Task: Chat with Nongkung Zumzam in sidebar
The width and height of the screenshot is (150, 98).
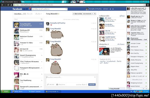Action: pos(137,83)
